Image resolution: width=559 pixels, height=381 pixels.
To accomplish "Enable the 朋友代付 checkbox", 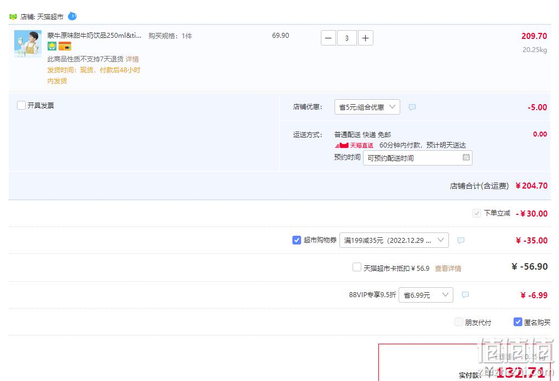I will 459,322.
